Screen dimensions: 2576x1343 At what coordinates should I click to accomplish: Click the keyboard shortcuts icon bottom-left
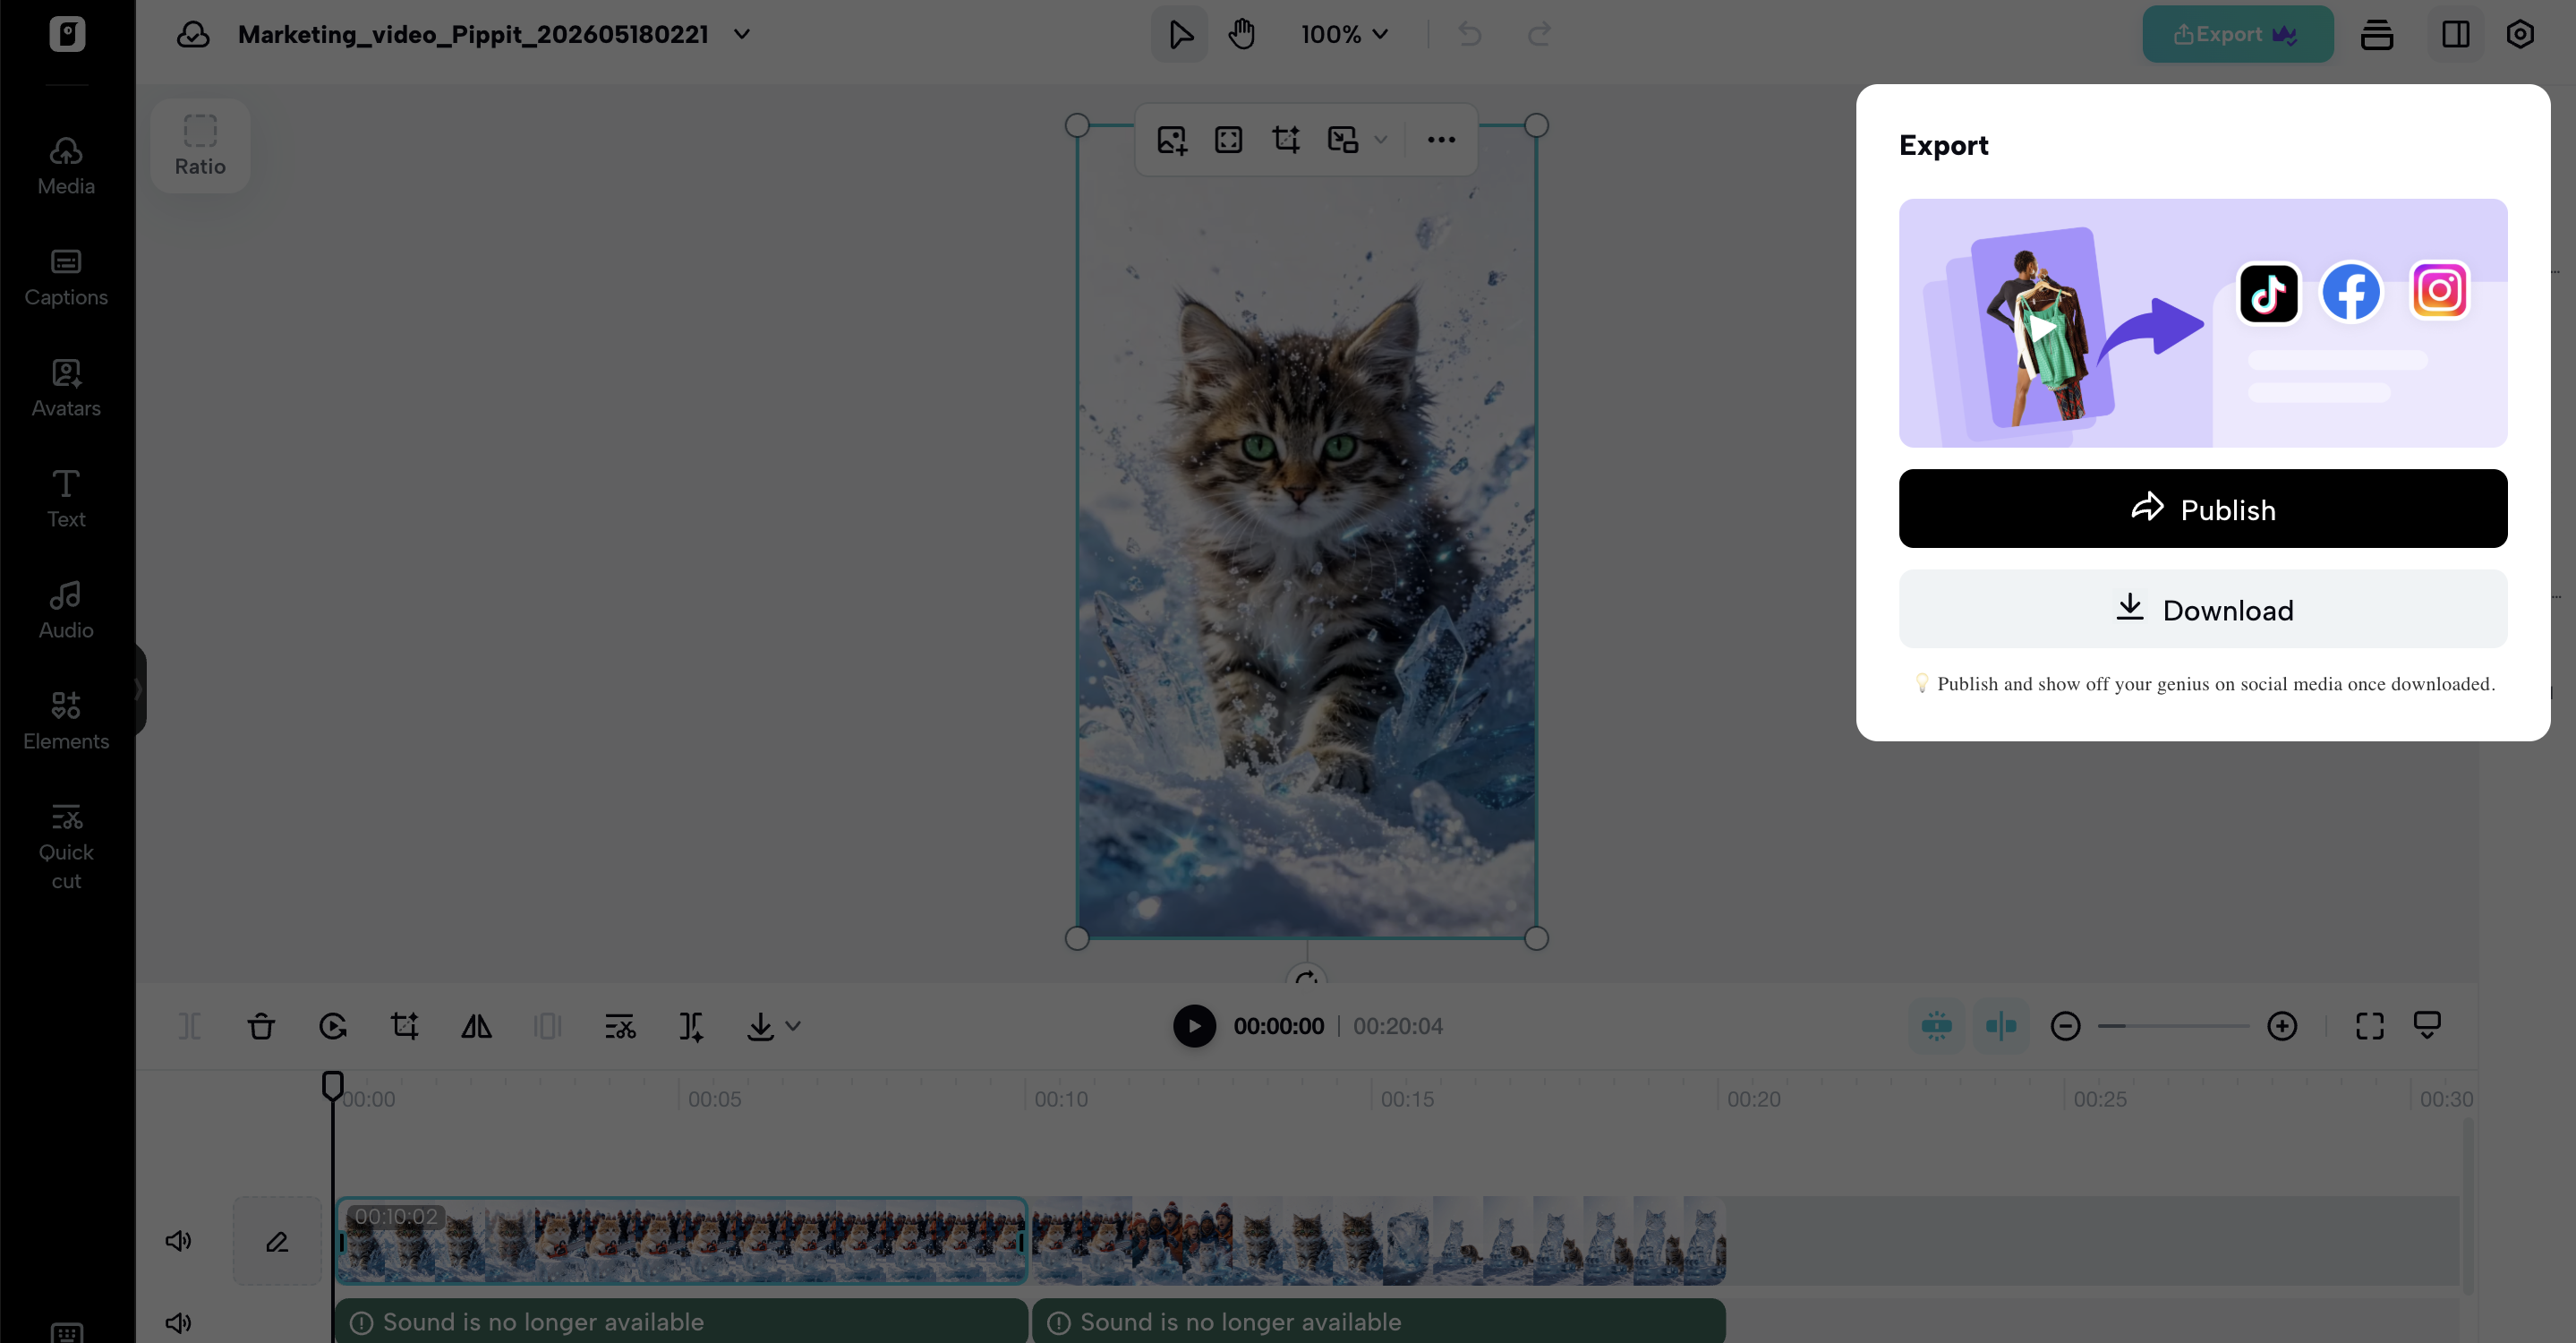click(67, 1332)
